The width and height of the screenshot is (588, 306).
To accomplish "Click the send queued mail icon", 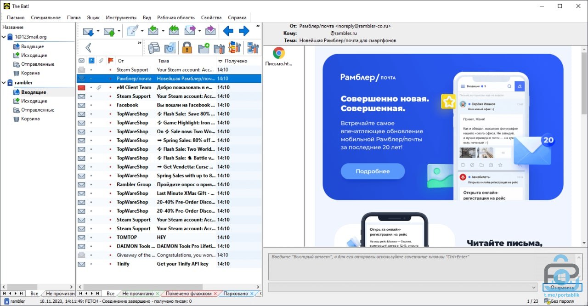I will [x=109, y=31].
